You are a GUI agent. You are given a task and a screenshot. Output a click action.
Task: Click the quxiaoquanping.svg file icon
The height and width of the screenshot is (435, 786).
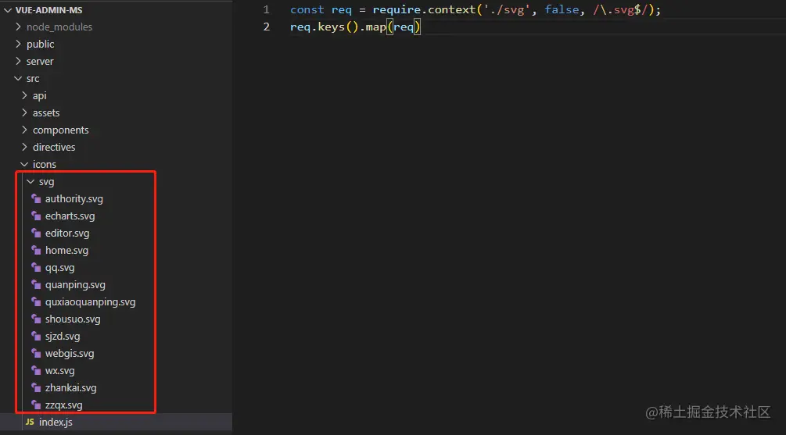(x=36, y=302)
